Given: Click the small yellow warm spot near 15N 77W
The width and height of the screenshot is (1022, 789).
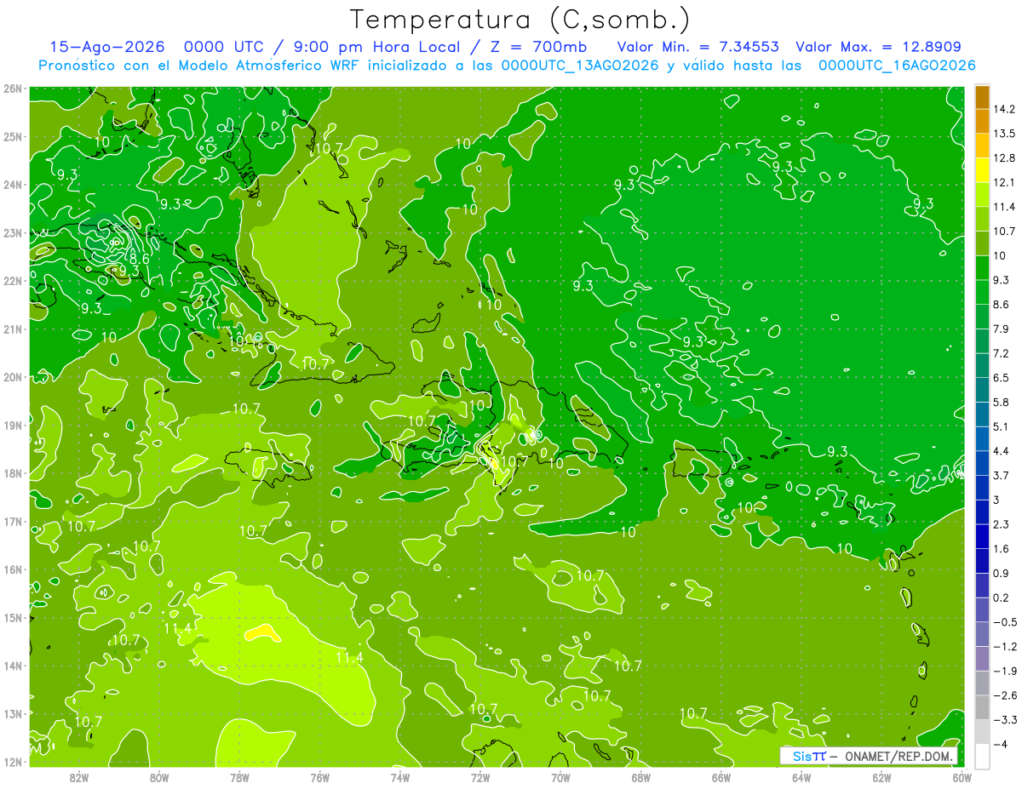Looking at the screenshot, I should point(262,632).
